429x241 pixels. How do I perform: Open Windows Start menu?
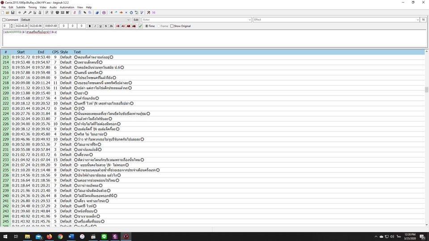point(5,237)
